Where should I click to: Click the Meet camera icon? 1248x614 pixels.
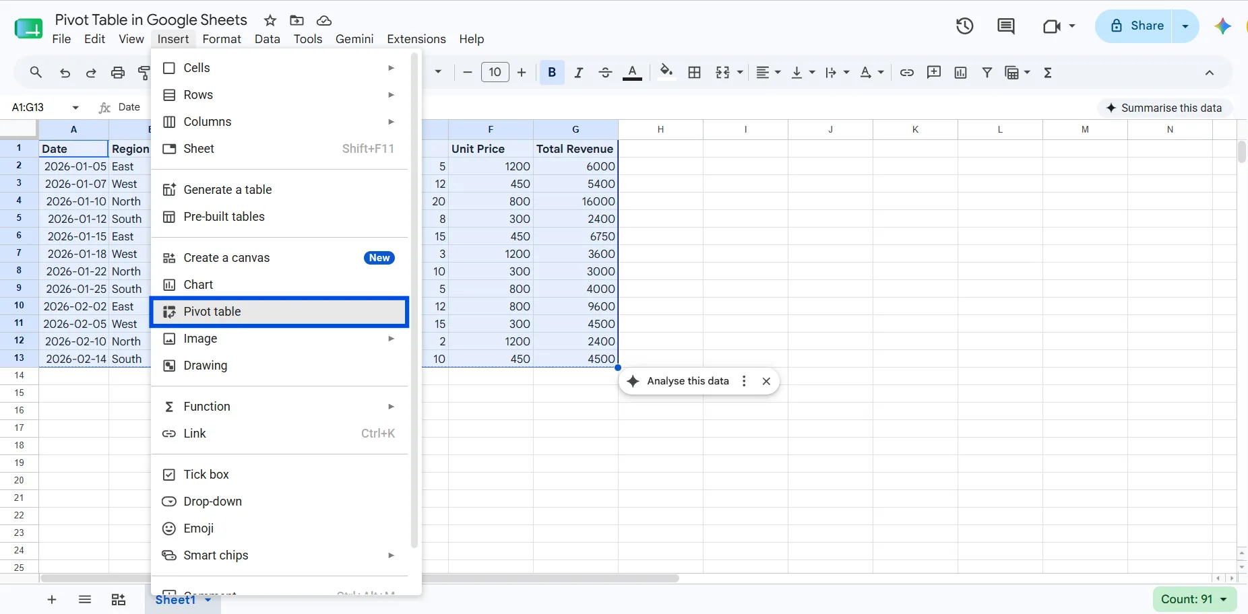[x=1052, y=26]
